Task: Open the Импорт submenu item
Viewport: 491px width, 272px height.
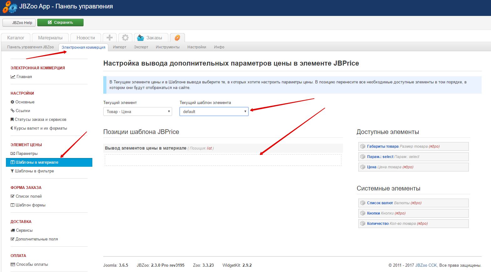Action: pos(120,47)
